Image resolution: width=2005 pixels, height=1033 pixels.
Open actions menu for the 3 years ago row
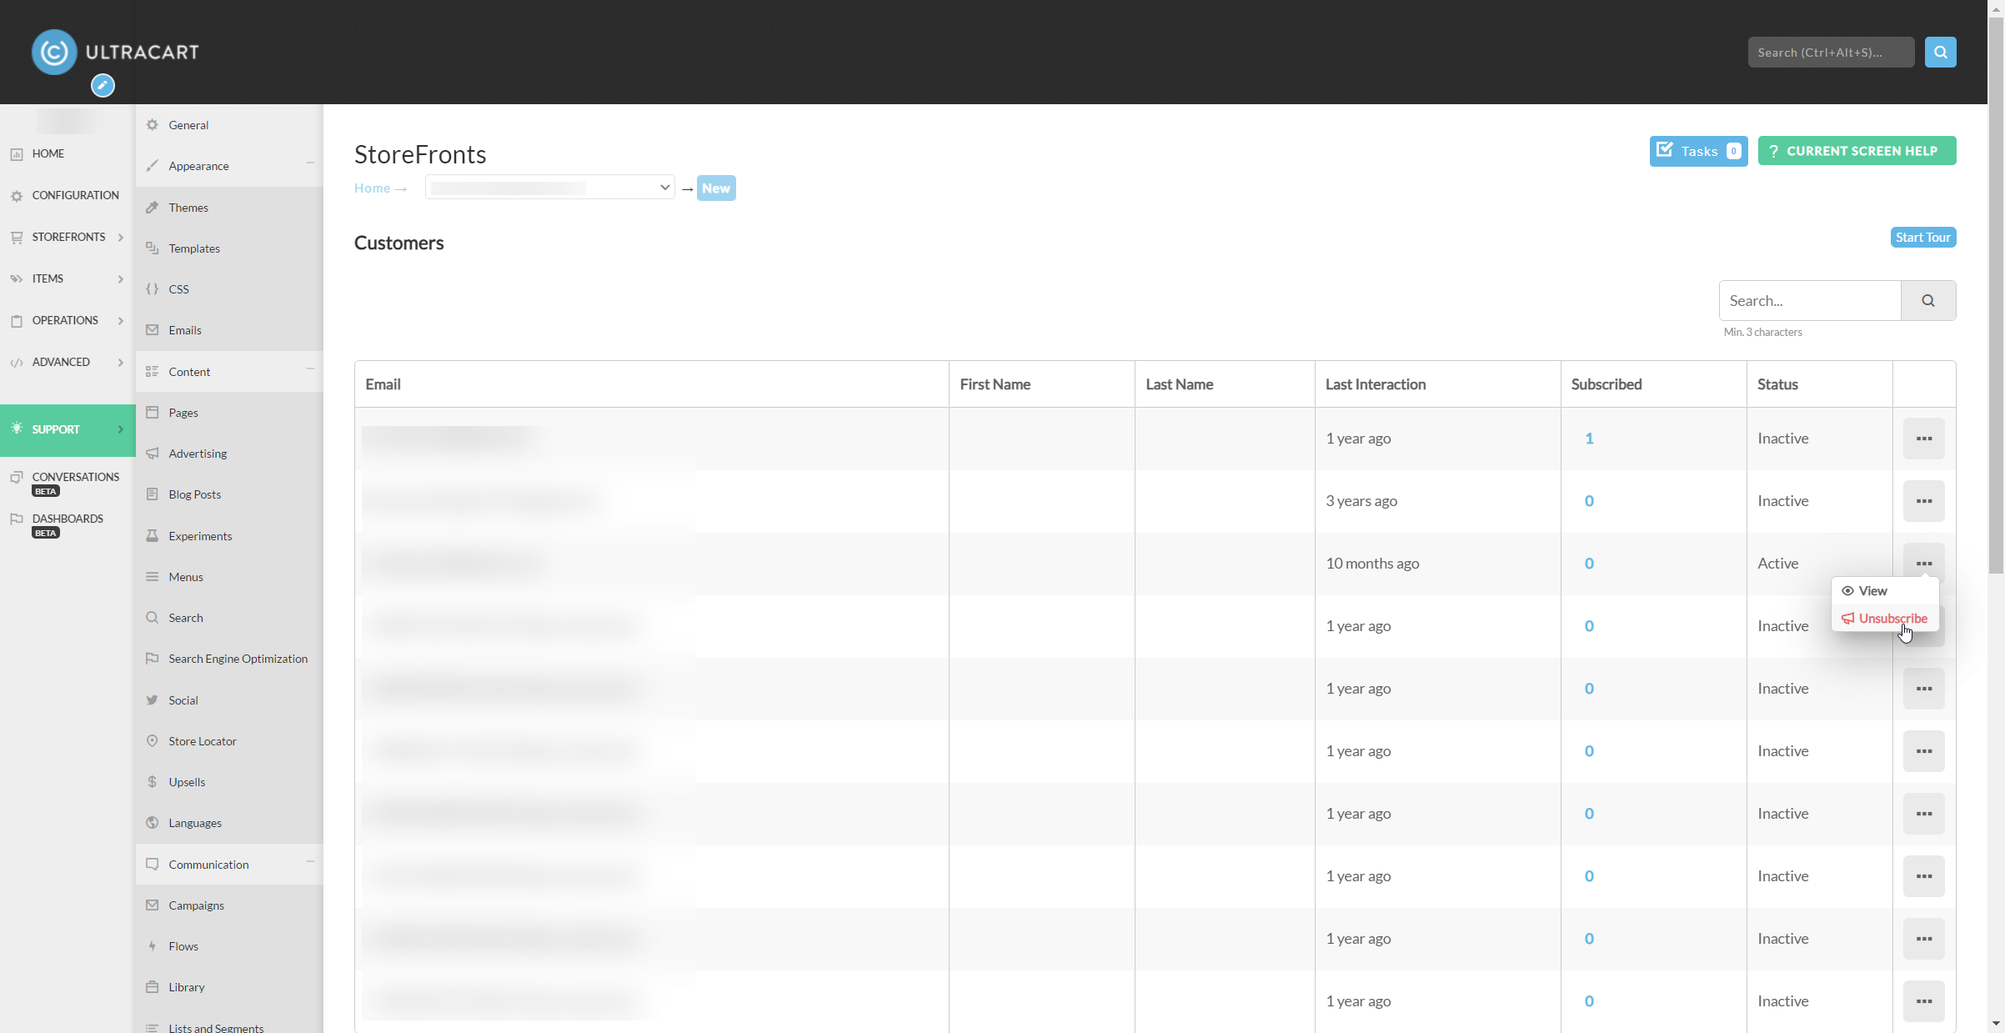click(1923, 501)
